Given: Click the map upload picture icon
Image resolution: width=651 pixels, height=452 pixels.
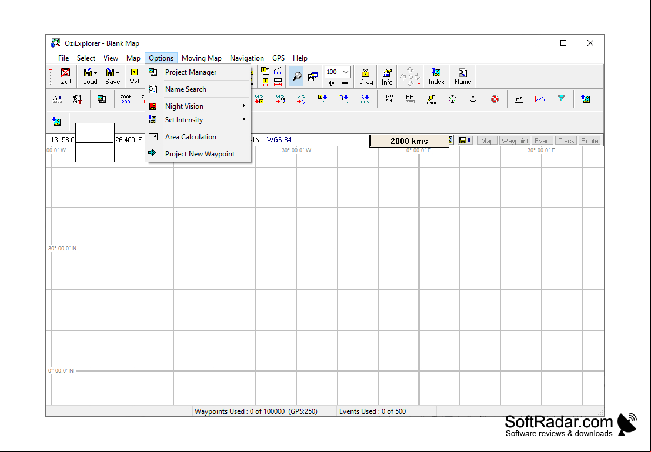Looking at the screenshot, I should [x=585, y=99].
